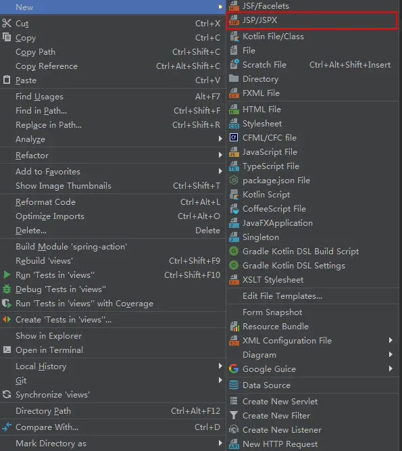Click the Kotlin File/Class icon

pyautogui.click(x=234, y=37)
